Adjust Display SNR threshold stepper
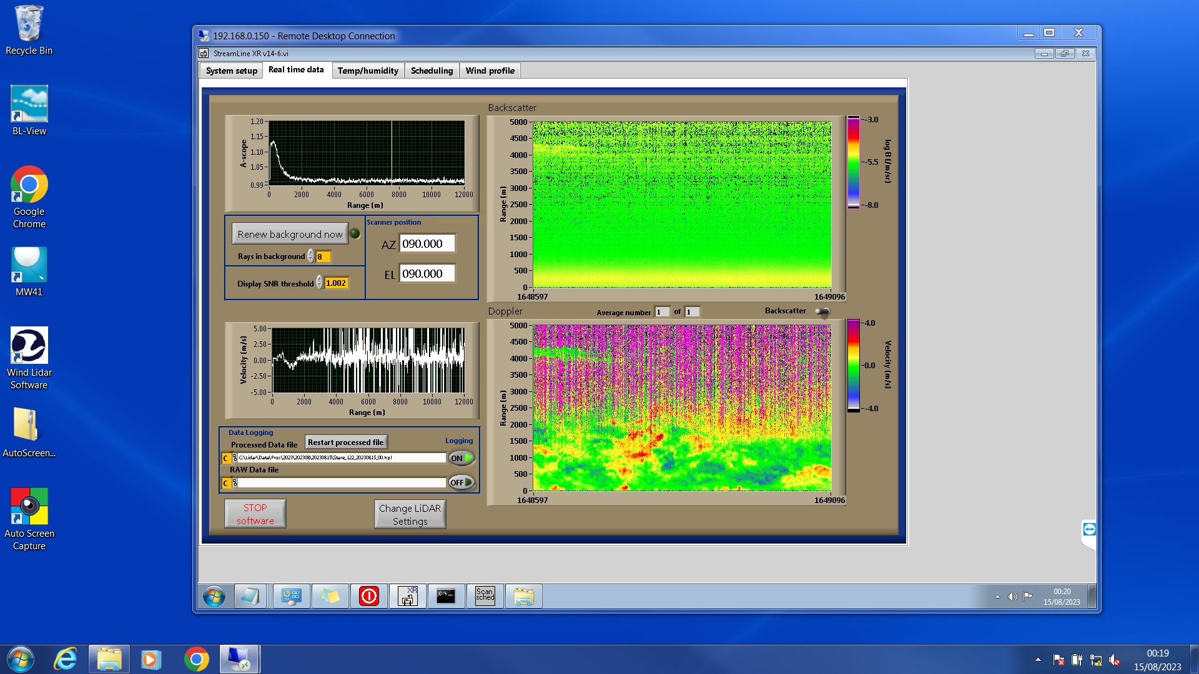The image size is (1199, 674). click(319, 283)
